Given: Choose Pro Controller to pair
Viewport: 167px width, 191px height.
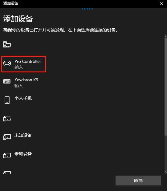Looking at the screenshot, I should (28, 61).
